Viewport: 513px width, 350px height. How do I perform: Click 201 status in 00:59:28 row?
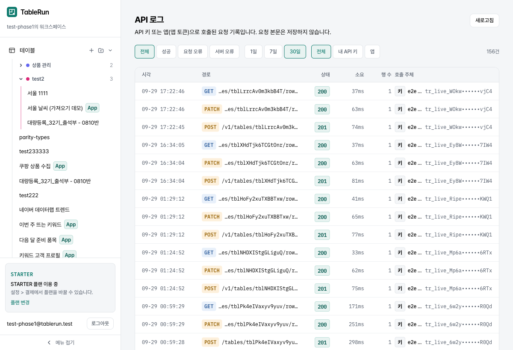[x=322, y=343]
